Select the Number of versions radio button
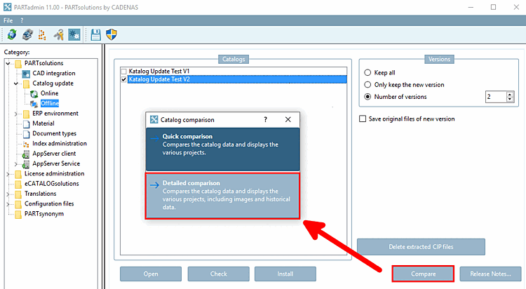This screenshot has height=289, width=526. tap(367, 97)
